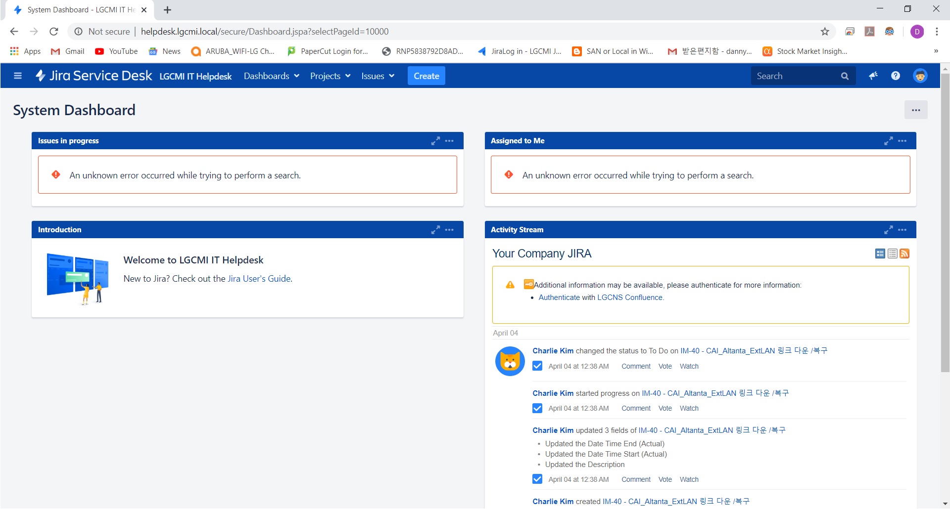Viewport: 950px width, 509px height.
Task: Bookmark this page with the star icon
Action: point(825,32)
